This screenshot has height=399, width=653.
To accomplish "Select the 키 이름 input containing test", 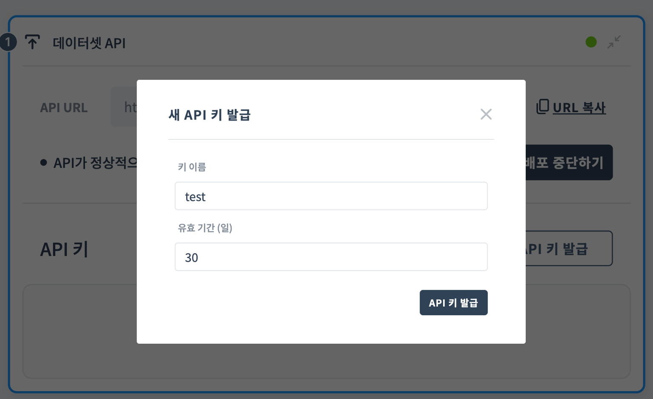I will coord(331,196).
